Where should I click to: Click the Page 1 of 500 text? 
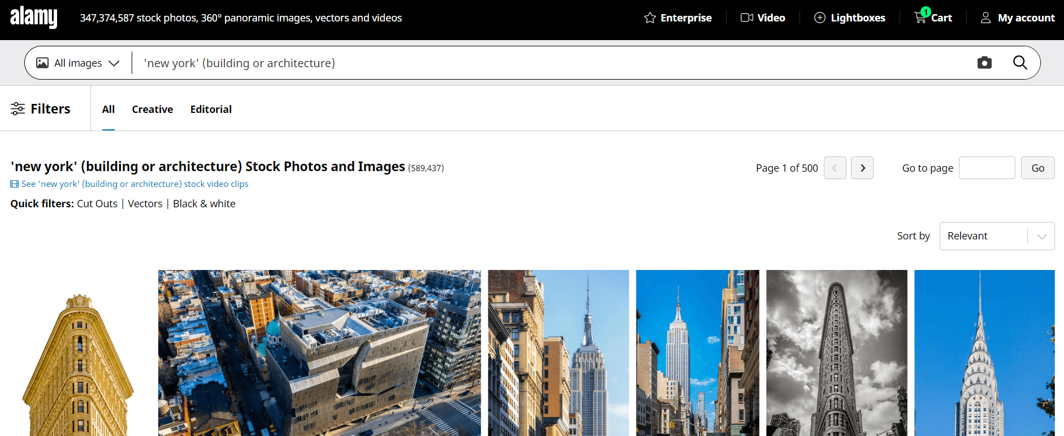787,168
